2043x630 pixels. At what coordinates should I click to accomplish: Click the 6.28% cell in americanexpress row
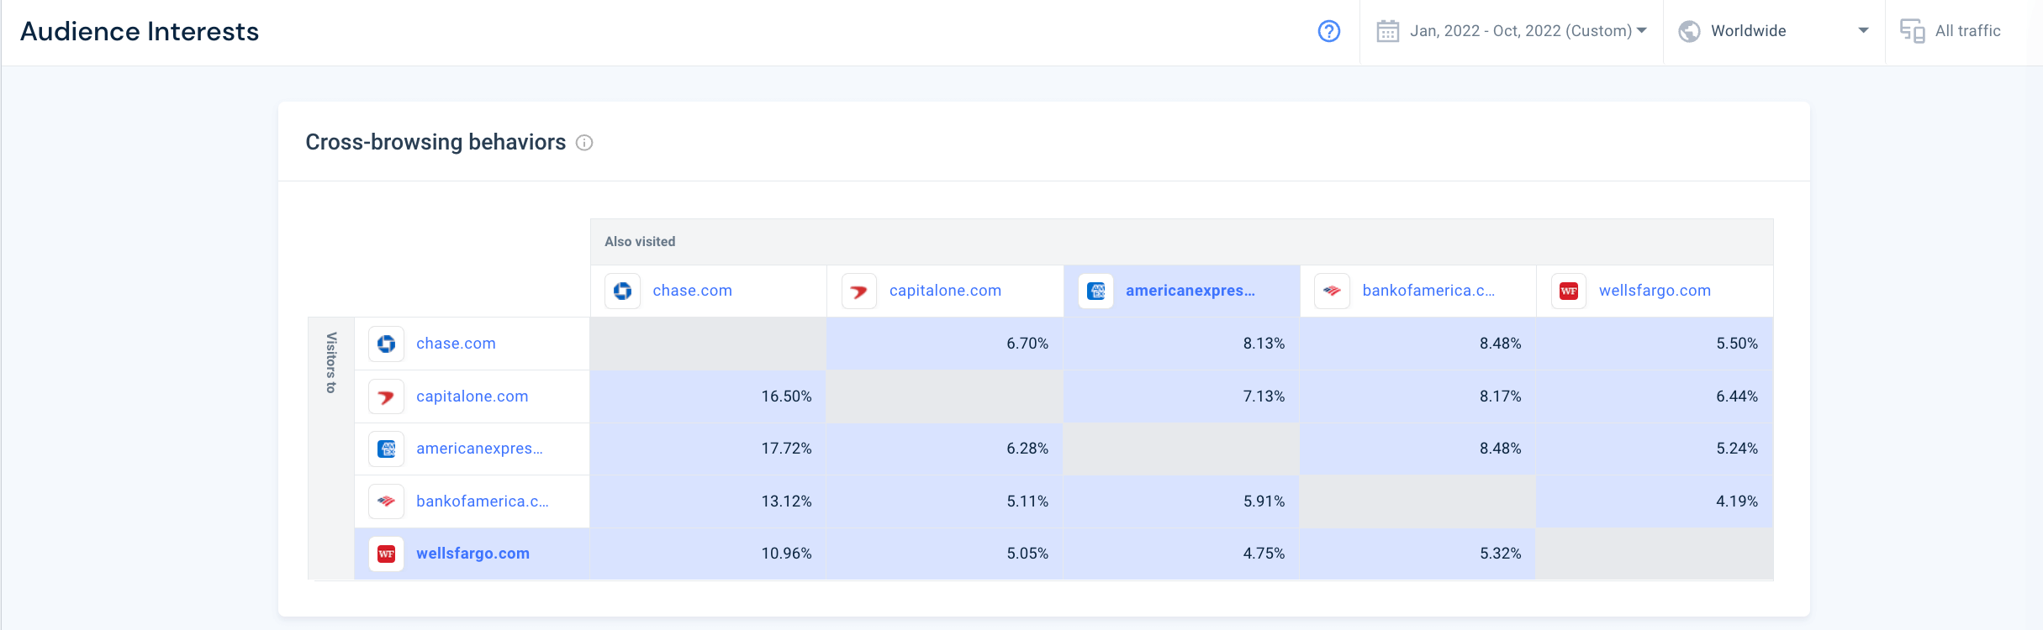[x=945, y=449]
